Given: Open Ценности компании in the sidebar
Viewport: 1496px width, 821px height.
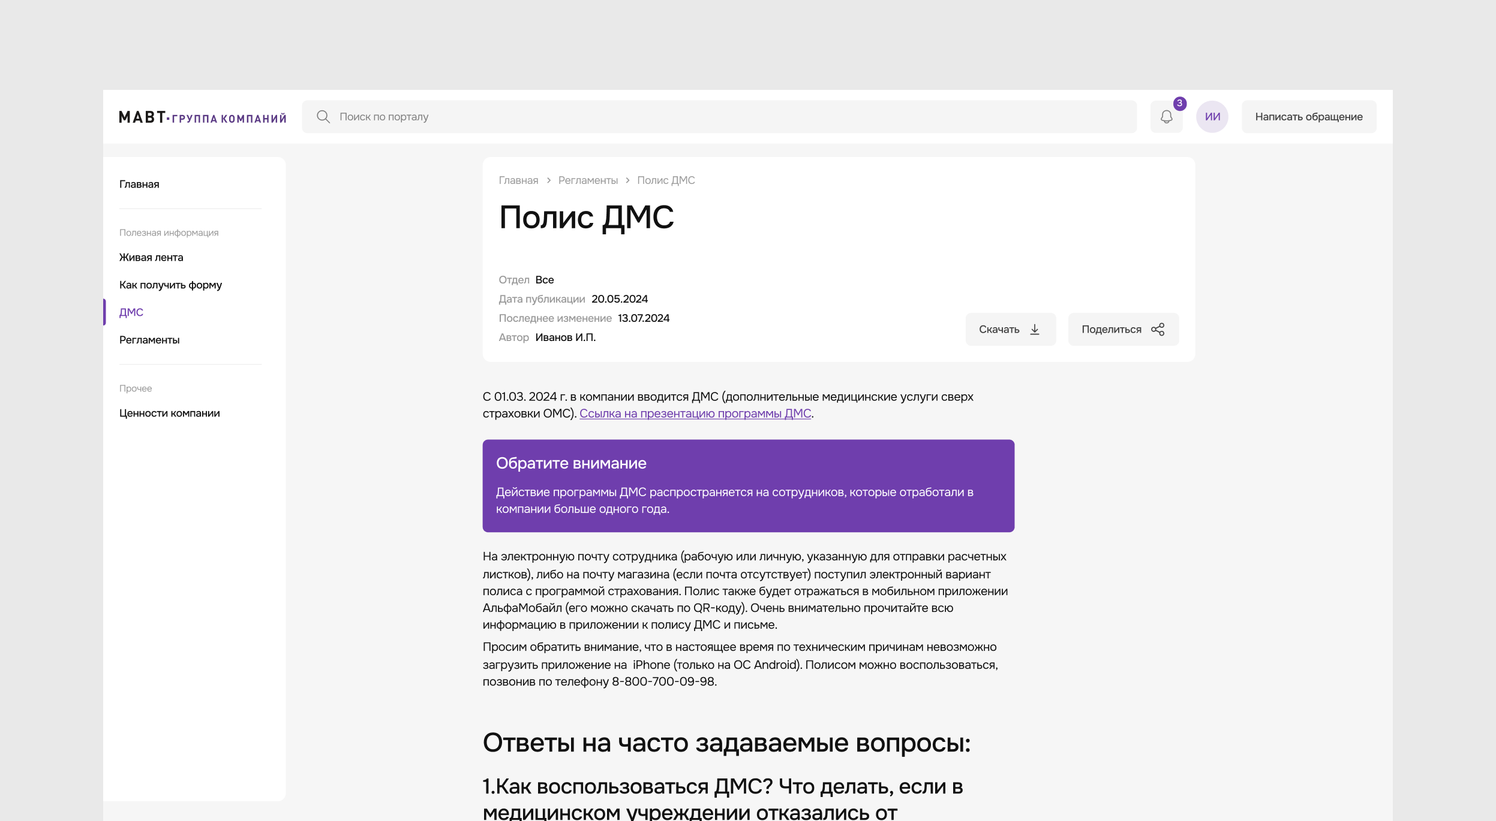Looking at the screenshot, I should coord(169,413).
